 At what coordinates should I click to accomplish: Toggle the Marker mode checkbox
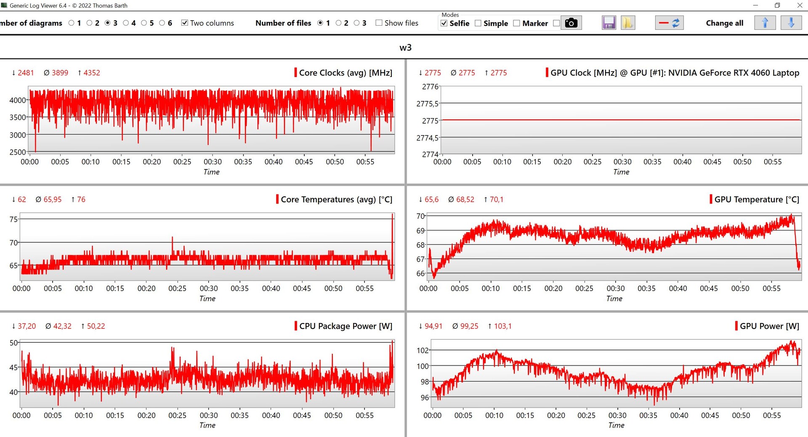(x=517, y=24)
